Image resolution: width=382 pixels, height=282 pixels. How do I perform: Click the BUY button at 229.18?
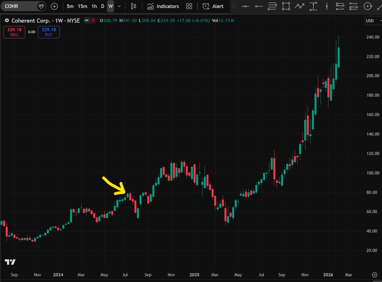49,32
